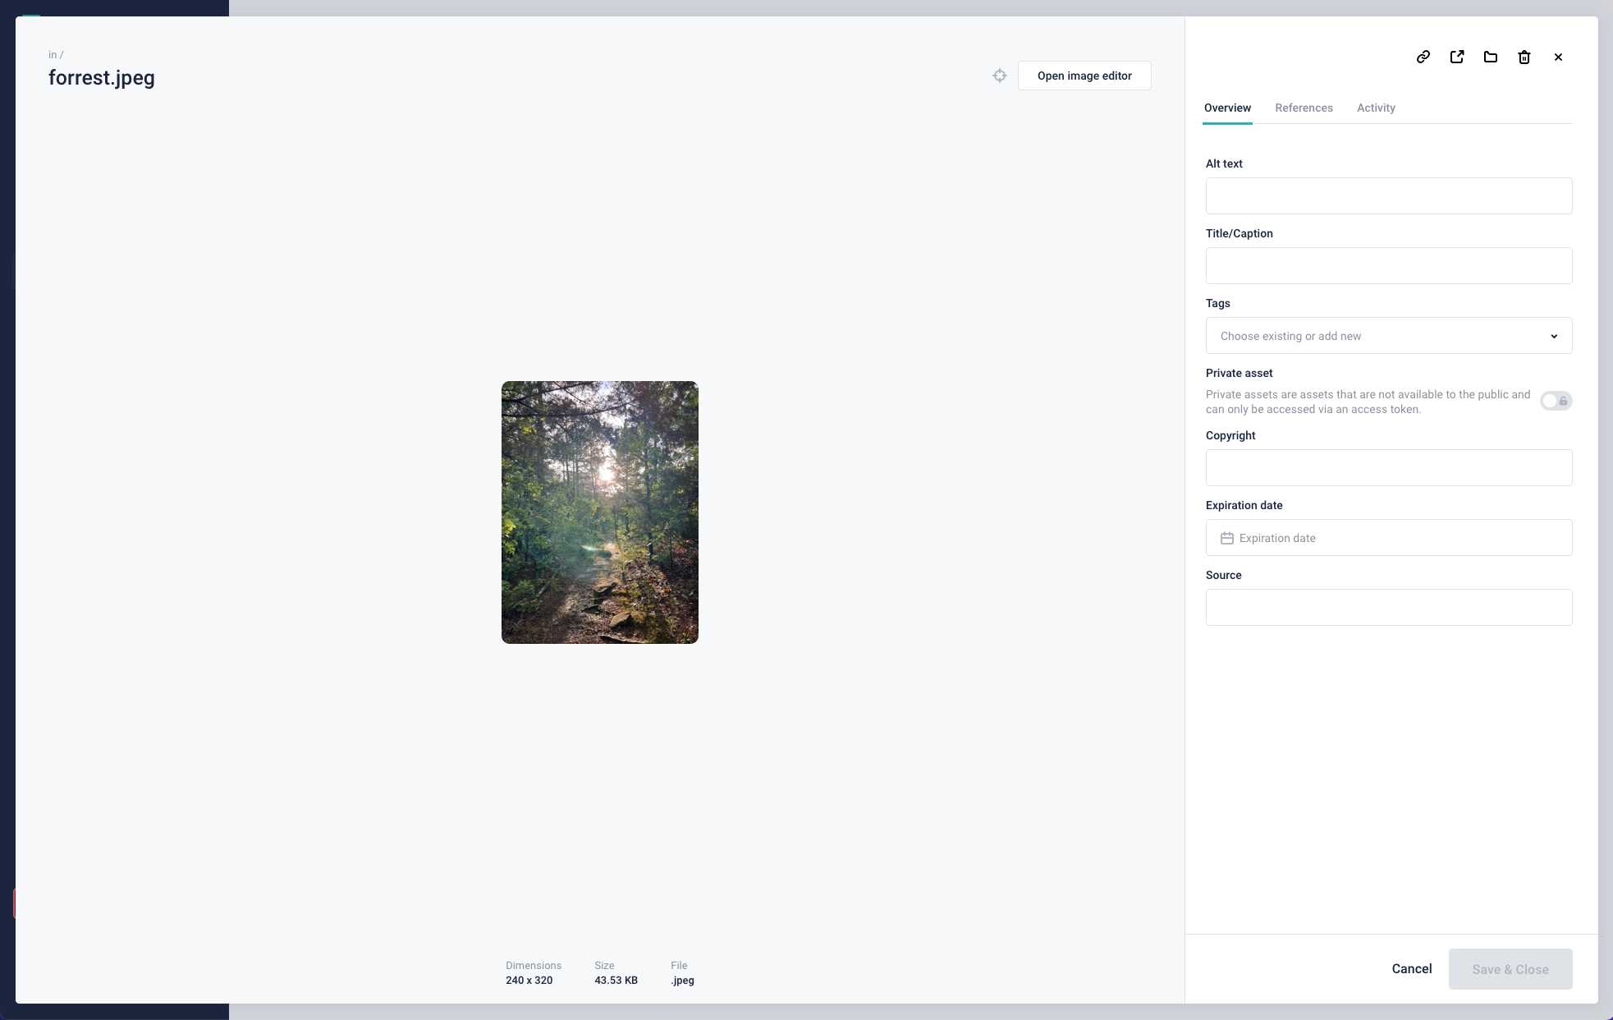Click the Tags dropdown arrow

(x=1554, y=336)
